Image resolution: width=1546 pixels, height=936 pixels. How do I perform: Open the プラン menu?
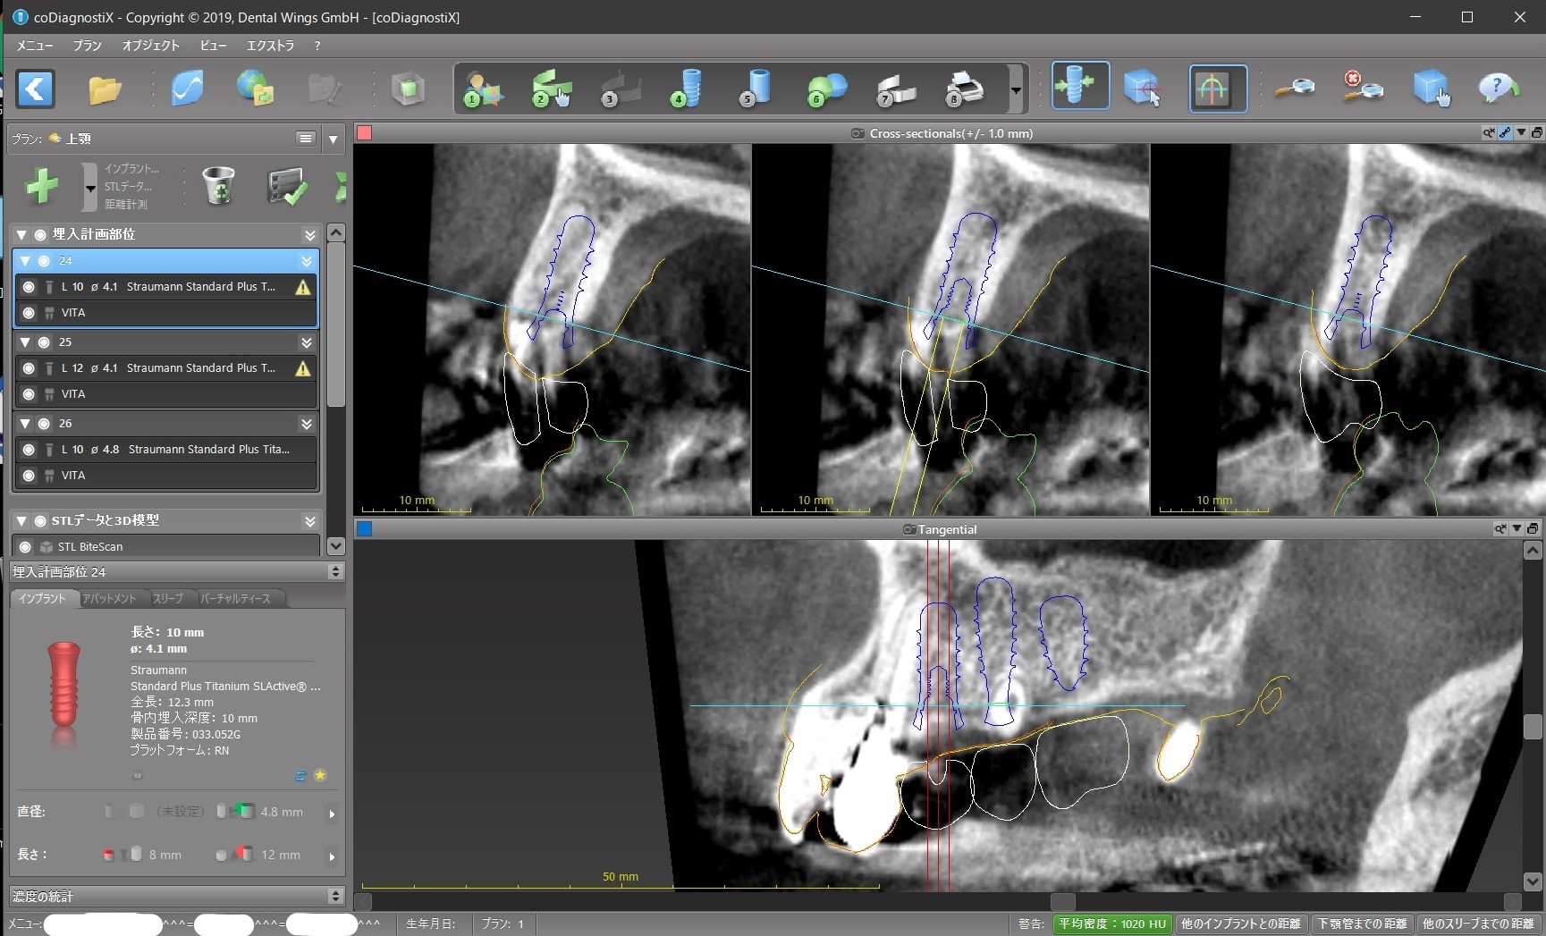click(87, 46)
